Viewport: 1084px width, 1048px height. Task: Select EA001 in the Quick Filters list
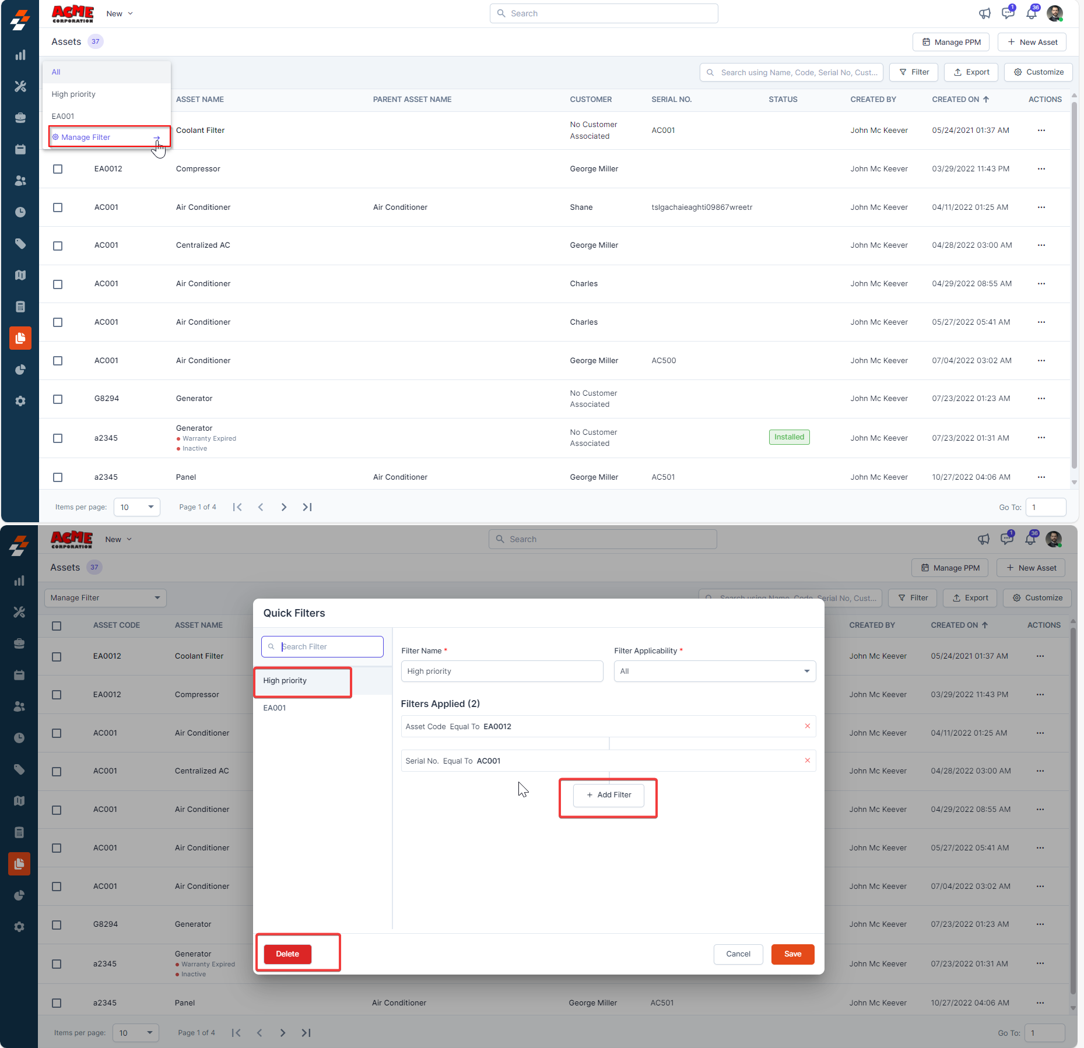(322, 708)
